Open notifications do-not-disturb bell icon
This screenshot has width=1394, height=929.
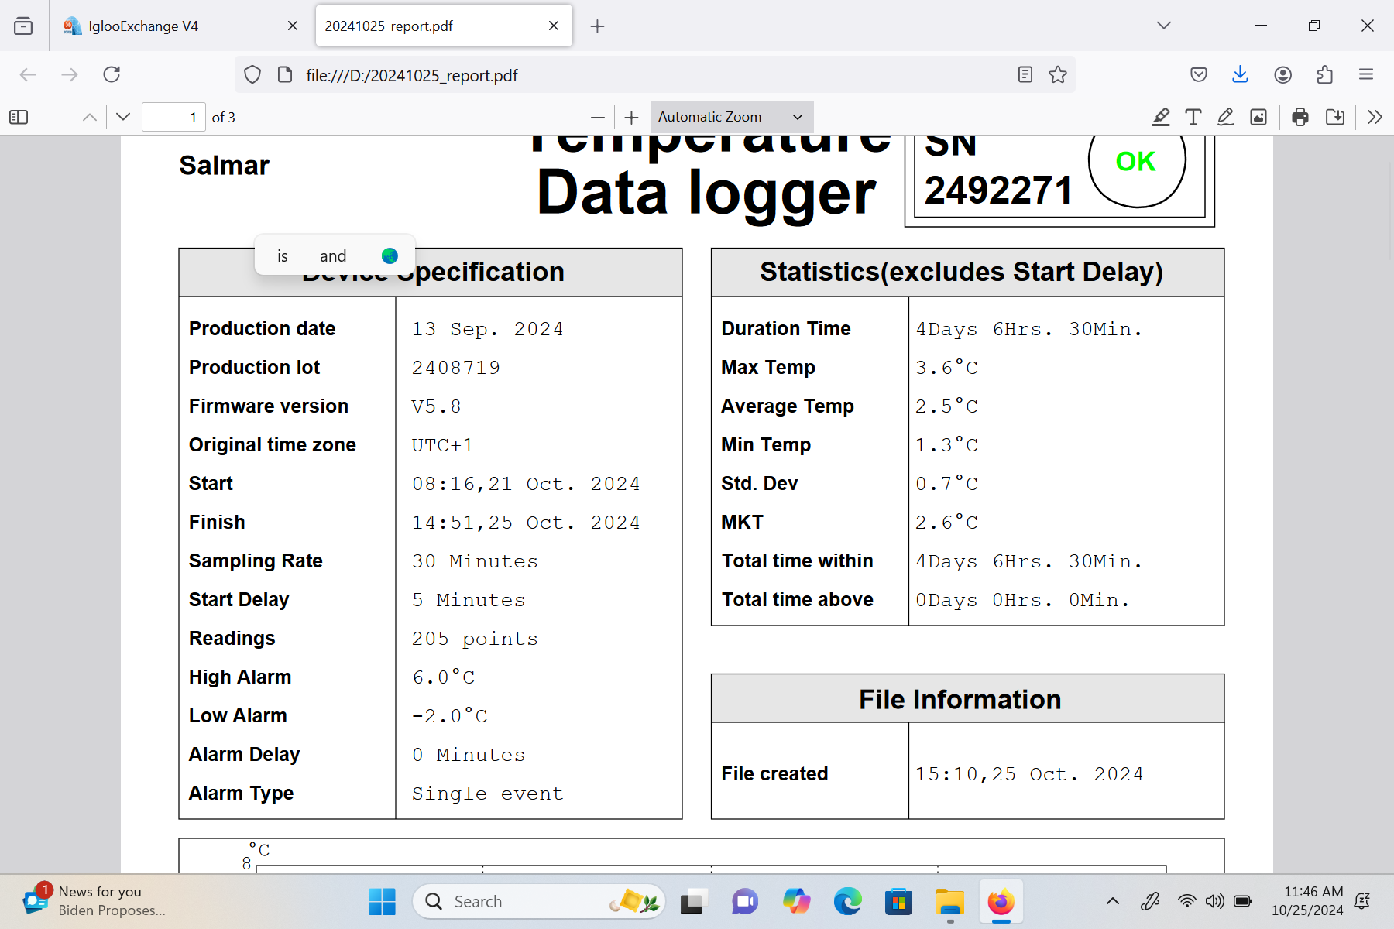[1362, 901]
